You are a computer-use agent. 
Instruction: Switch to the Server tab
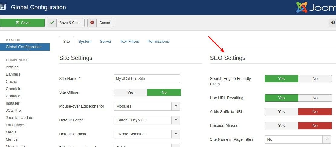(x=106, y=42)
